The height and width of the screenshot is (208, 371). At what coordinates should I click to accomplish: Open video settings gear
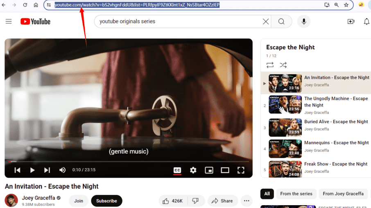tap(193, 170)
